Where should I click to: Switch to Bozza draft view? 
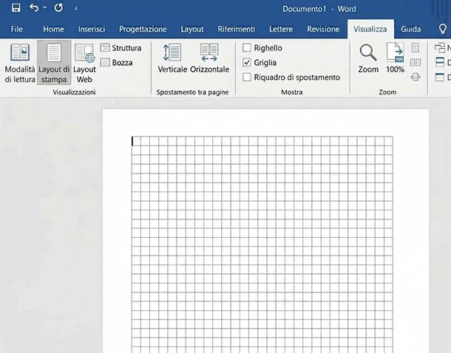point(117,62)
